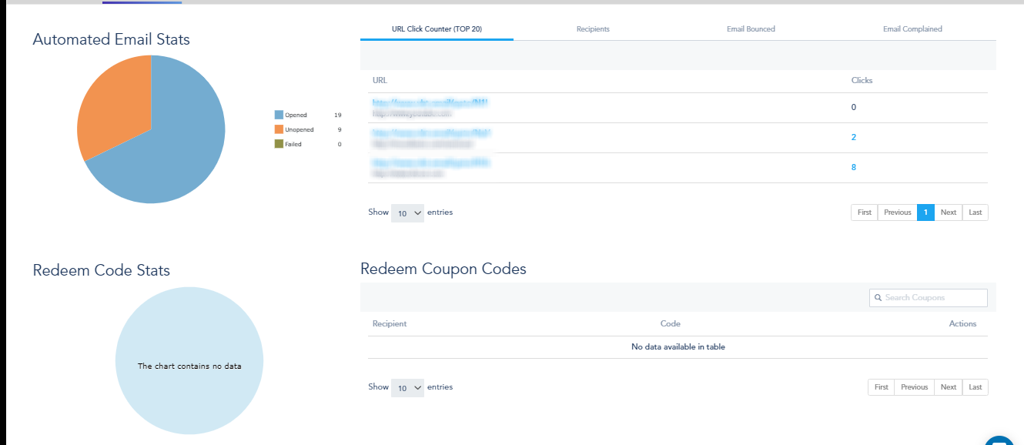The width and height of the screenshot is (1024, 445).
Task: Go to Next page of URL table
Action: point(949,212)
